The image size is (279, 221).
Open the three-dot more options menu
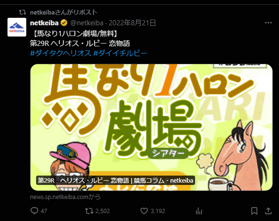tap(268, 23)
